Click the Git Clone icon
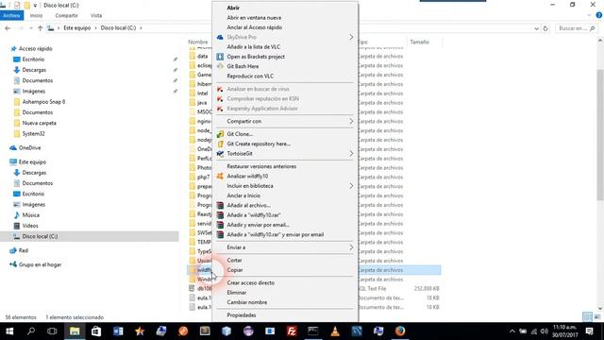This screenshot has height=340, width=604. [x=220, y=134]
